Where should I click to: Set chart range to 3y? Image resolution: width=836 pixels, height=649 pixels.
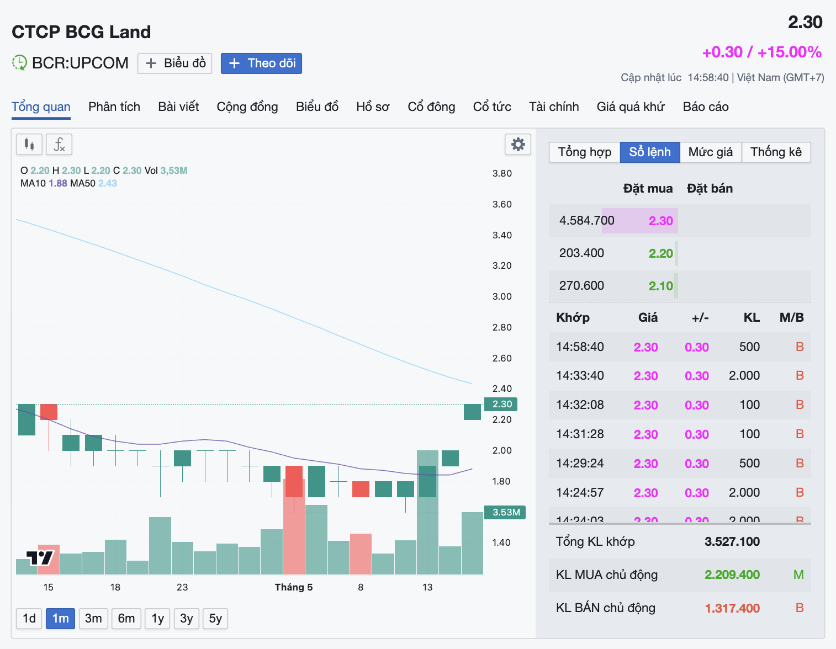187,619
